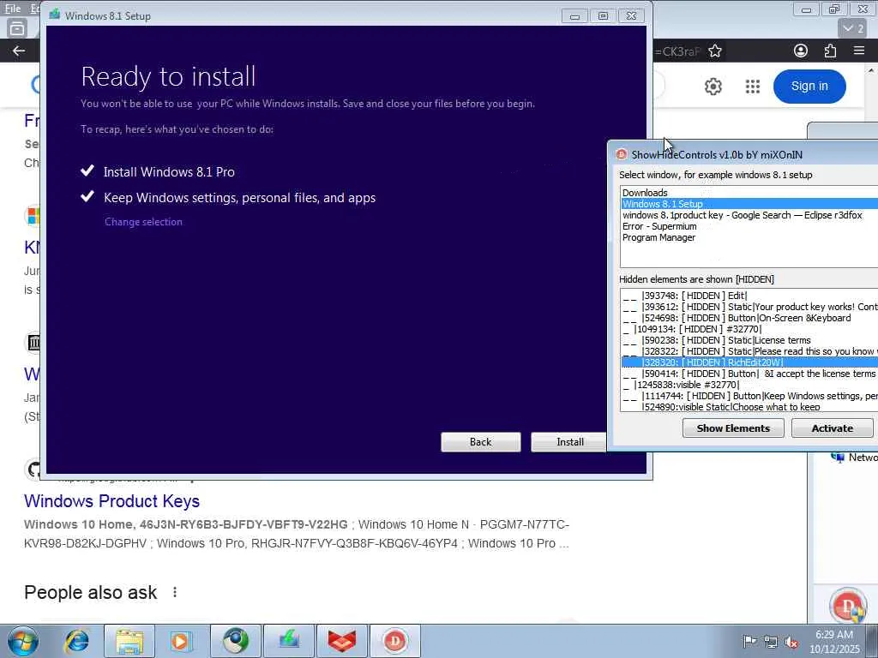Switch to Windows Setup taskbar icon
This screenshot has height=658, width=878.
[x=289, y=641]
